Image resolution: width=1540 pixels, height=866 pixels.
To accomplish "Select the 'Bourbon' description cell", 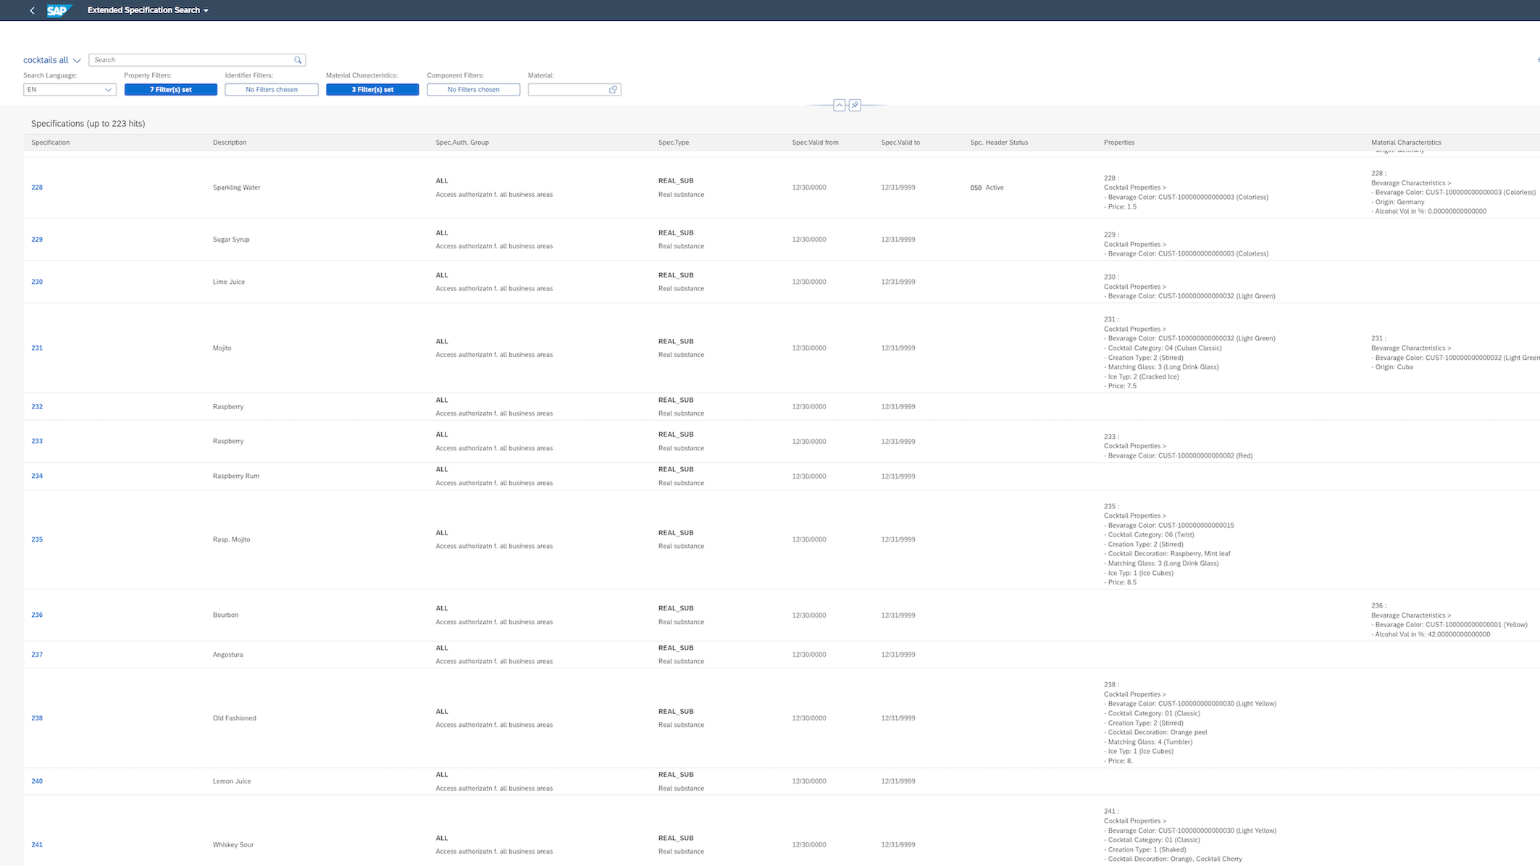I will click(x=226, y=615).
